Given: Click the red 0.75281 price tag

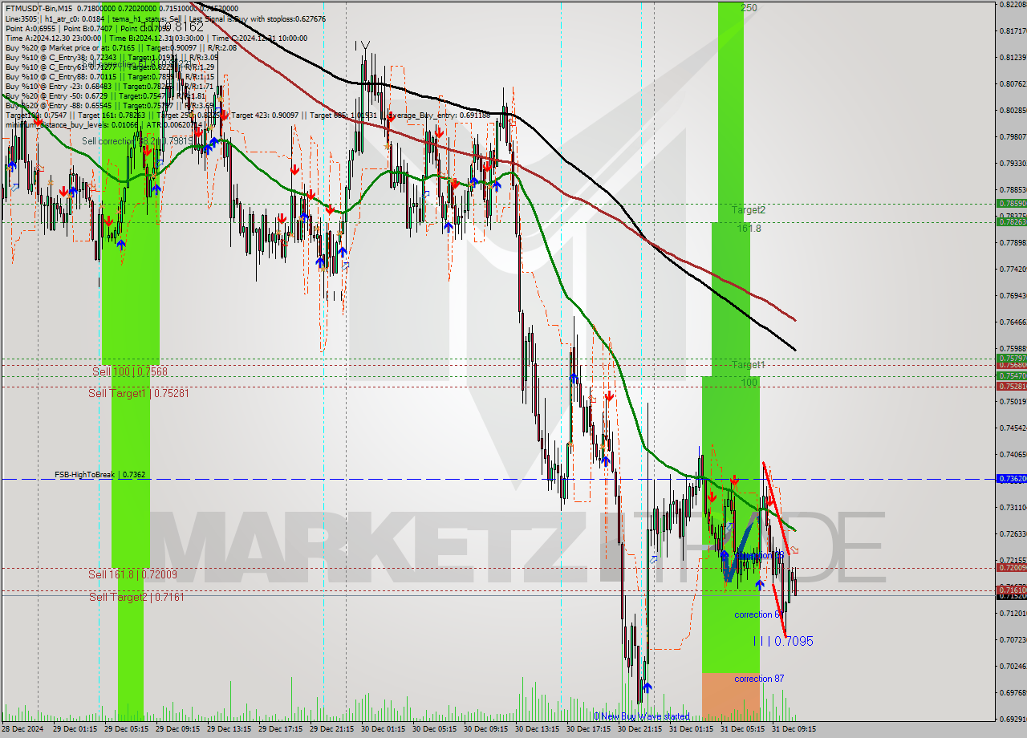Looking at the screenshot, I should (x=1011, y=386).
